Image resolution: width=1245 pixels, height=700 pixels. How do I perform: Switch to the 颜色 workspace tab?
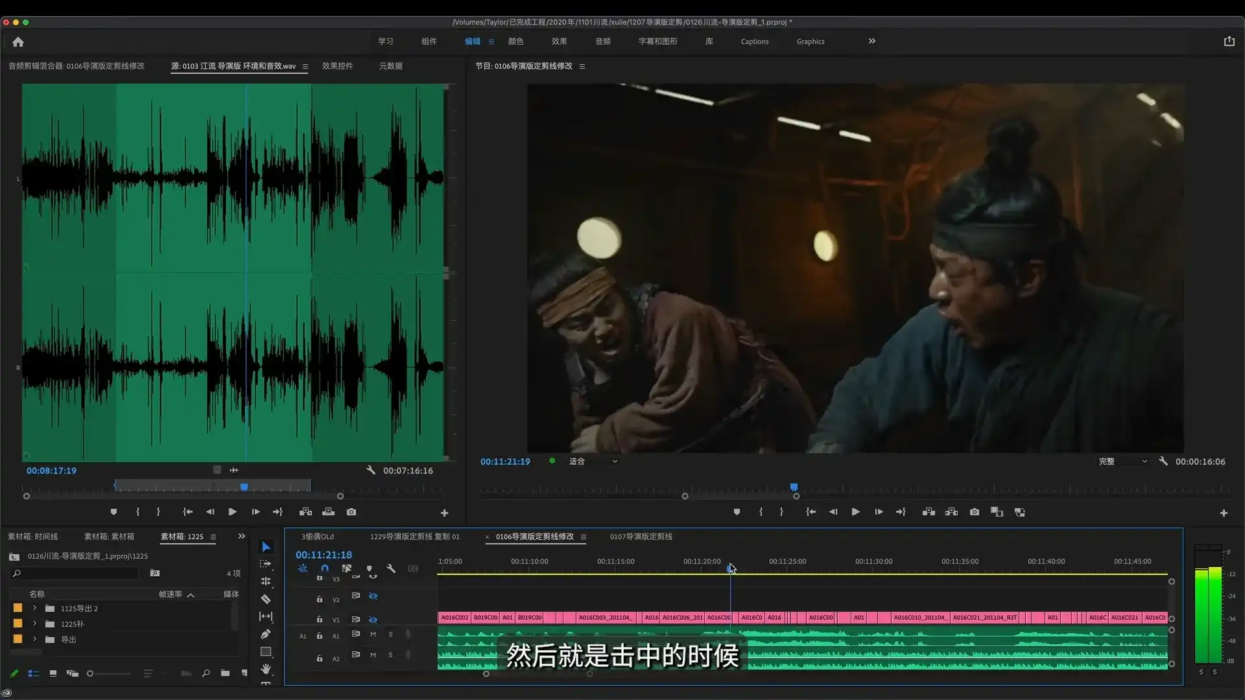coord(516,41)
